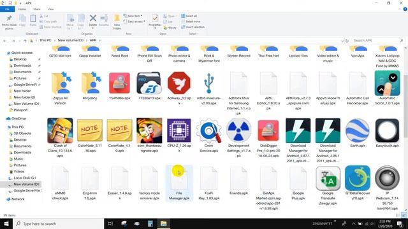Select the GTDataRecovery apk icon
408x229 pixels.
(x=358, y=178)
